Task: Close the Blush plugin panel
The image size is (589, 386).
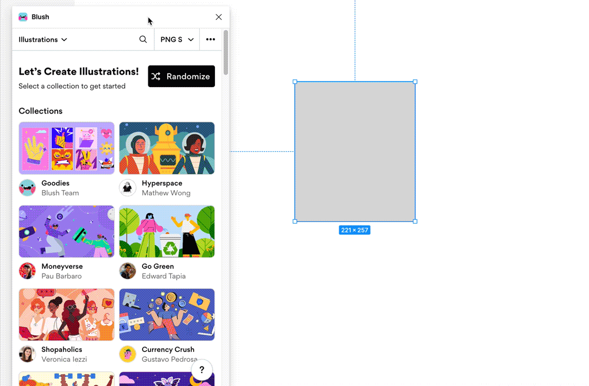Action: tap(219, 17)
